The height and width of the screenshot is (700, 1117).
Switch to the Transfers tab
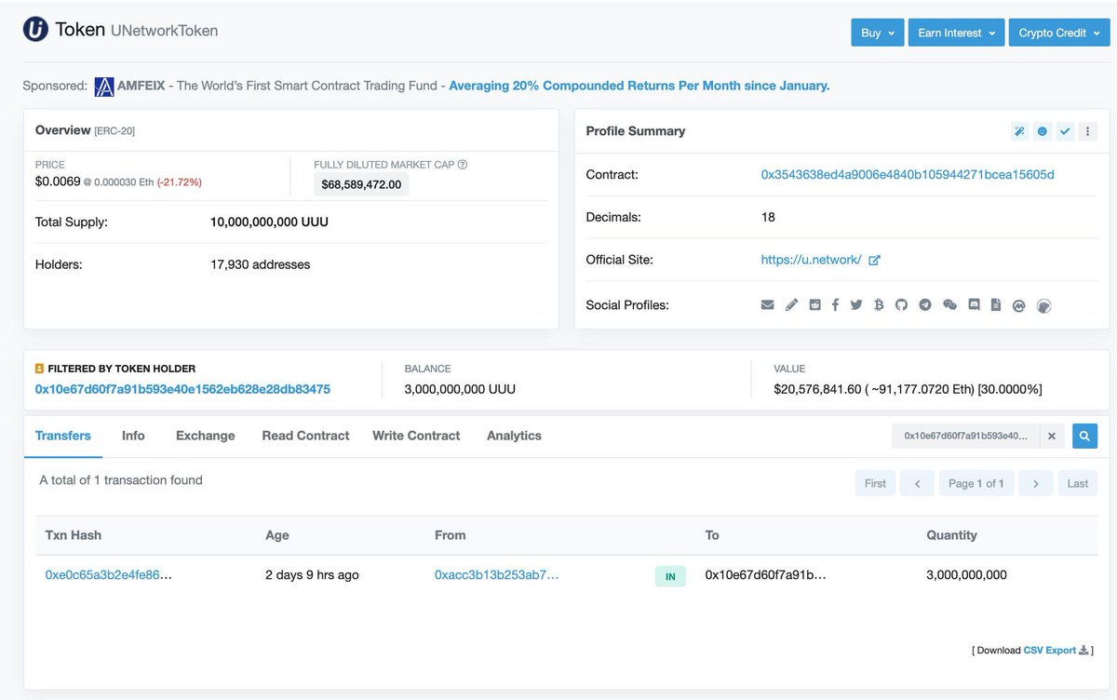63,436
